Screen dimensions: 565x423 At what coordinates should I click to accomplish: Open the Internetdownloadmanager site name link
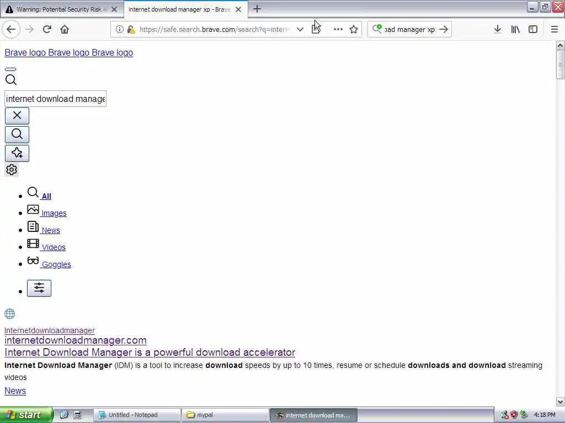49,330
